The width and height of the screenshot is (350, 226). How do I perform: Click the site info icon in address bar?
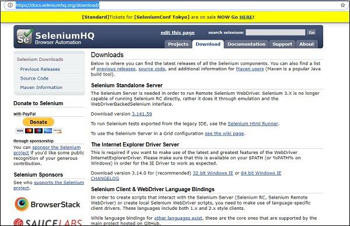[x=10, y=5]
